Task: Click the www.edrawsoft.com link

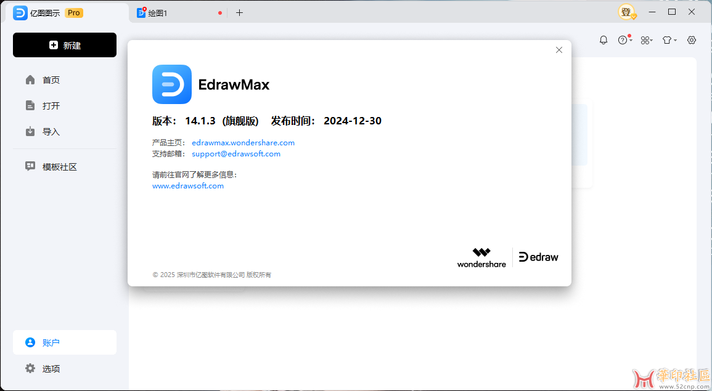Action: click(188, 185)
